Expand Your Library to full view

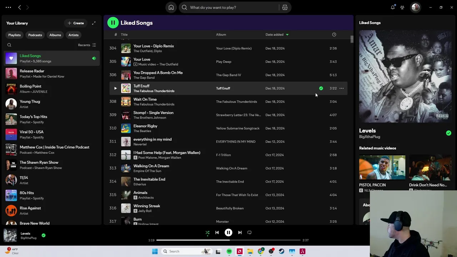pyautogui.click(x=94, y=23)
